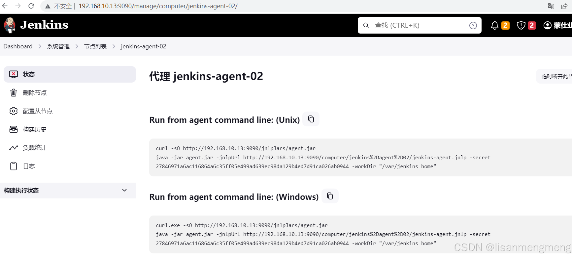Click the browser back arrow

point(5,6)
